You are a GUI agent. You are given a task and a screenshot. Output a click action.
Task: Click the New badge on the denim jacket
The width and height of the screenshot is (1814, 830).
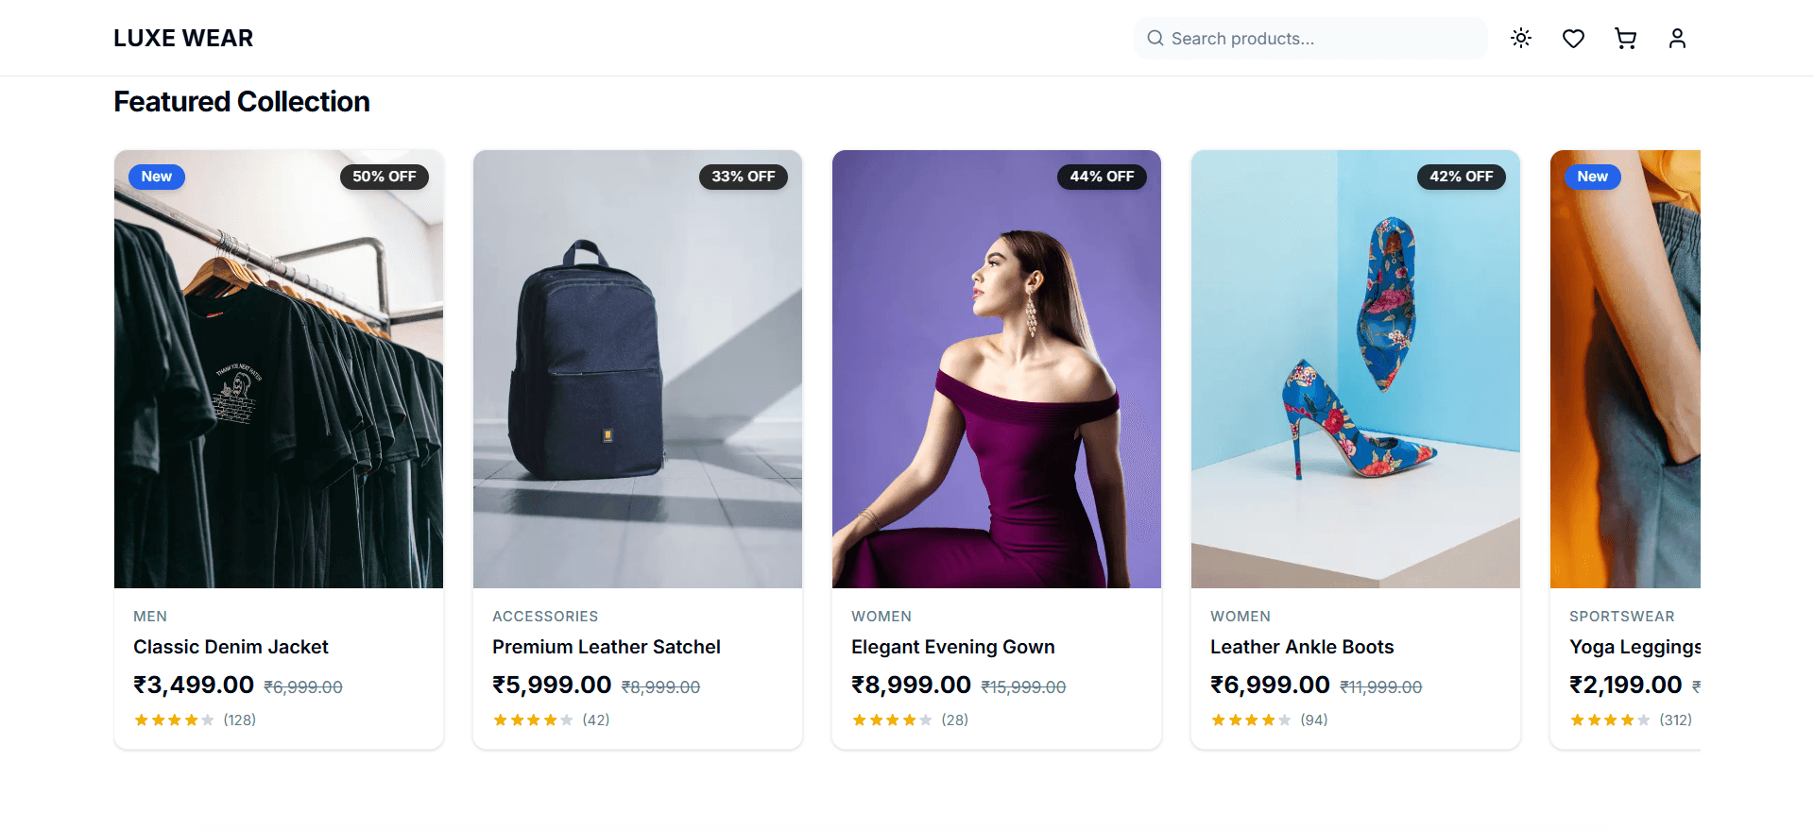coord(157,177)
